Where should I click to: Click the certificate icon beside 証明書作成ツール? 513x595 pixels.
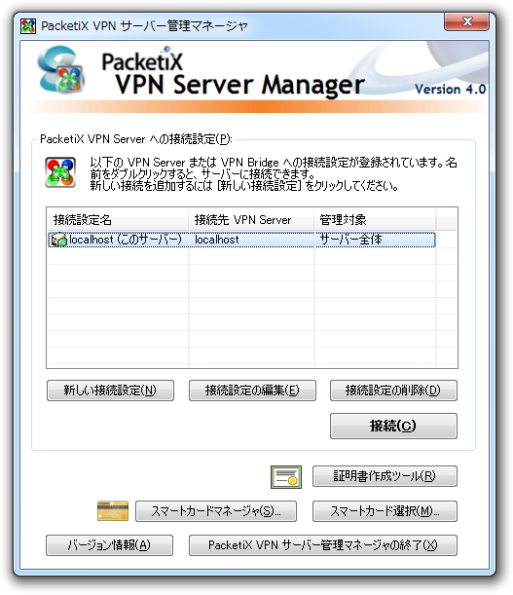pos(286,477)
